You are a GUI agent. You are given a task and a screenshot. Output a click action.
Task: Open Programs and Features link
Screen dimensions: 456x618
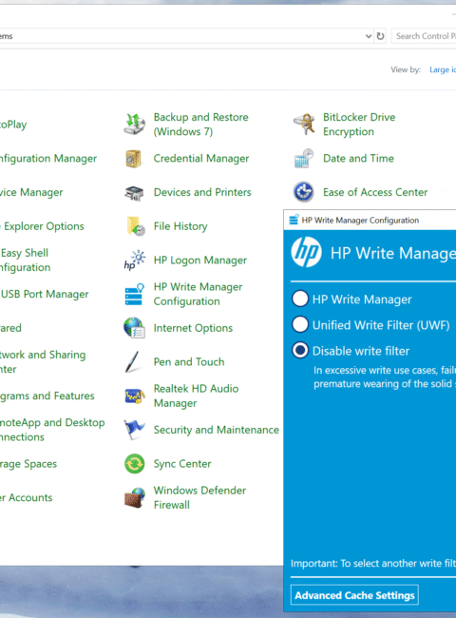(47, 396)
